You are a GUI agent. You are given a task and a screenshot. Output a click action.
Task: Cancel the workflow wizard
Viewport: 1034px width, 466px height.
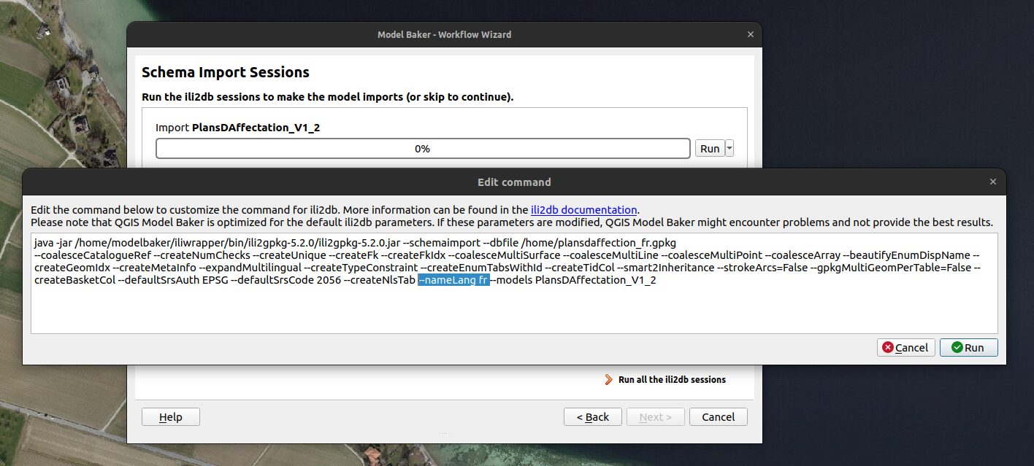coord(717,417)
